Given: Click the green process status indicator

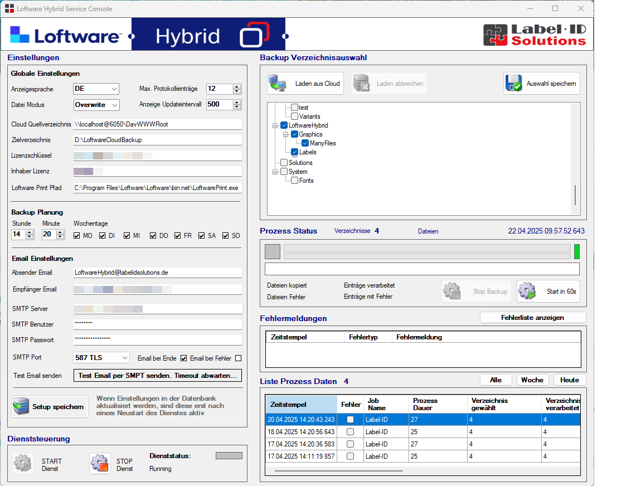Looking at the screenshot, I should tap(577, 252).
